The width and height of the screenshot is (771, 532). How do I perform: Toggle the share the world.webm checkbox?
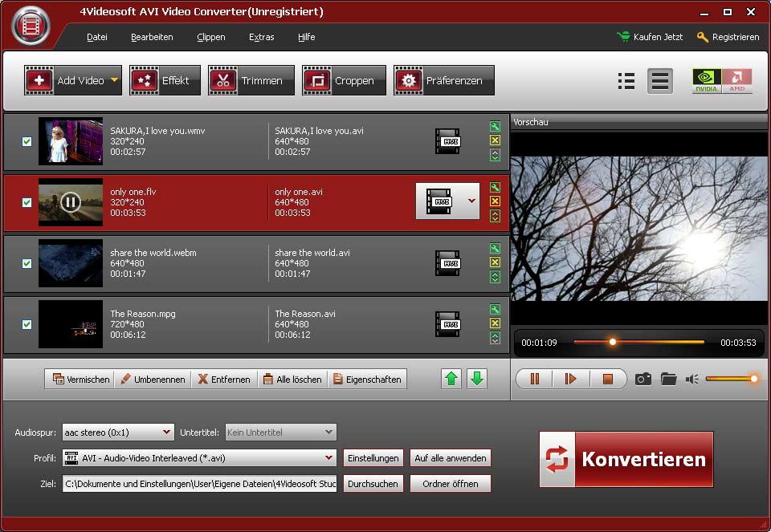[27, 263]
